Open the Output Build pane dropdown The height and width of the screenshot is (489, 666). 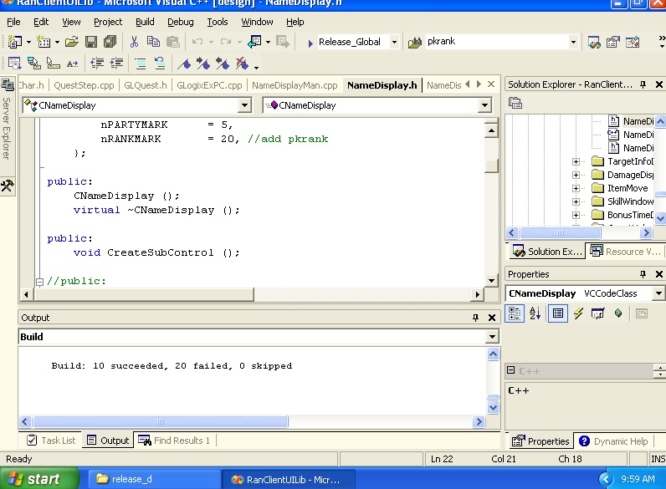(492, 337)
